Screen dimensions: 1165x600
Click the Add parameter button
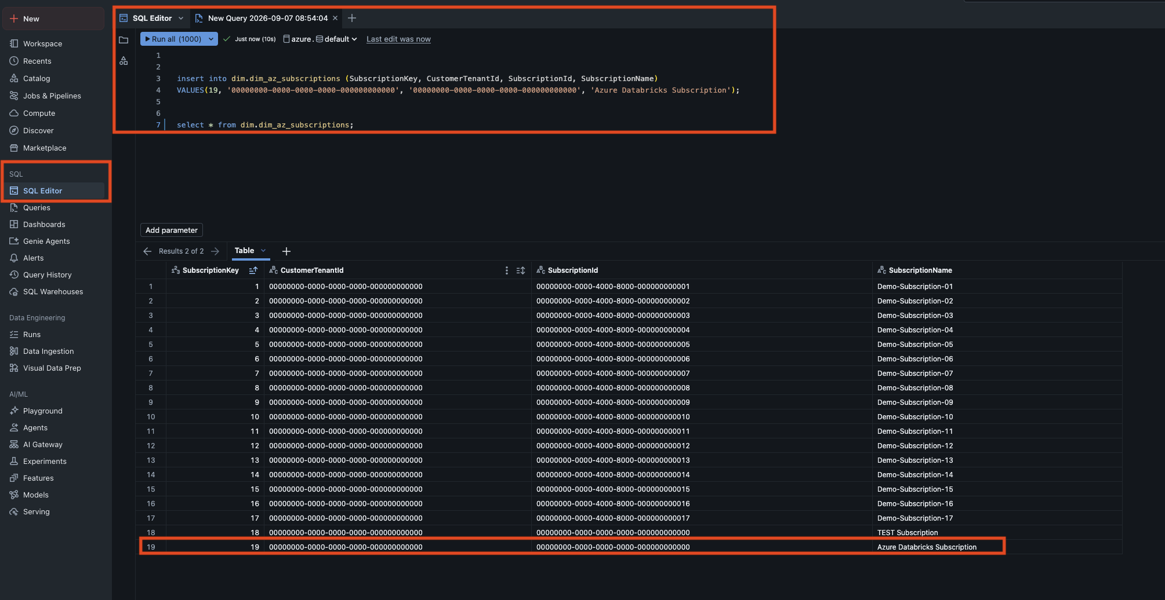click(x=172, y=231)
